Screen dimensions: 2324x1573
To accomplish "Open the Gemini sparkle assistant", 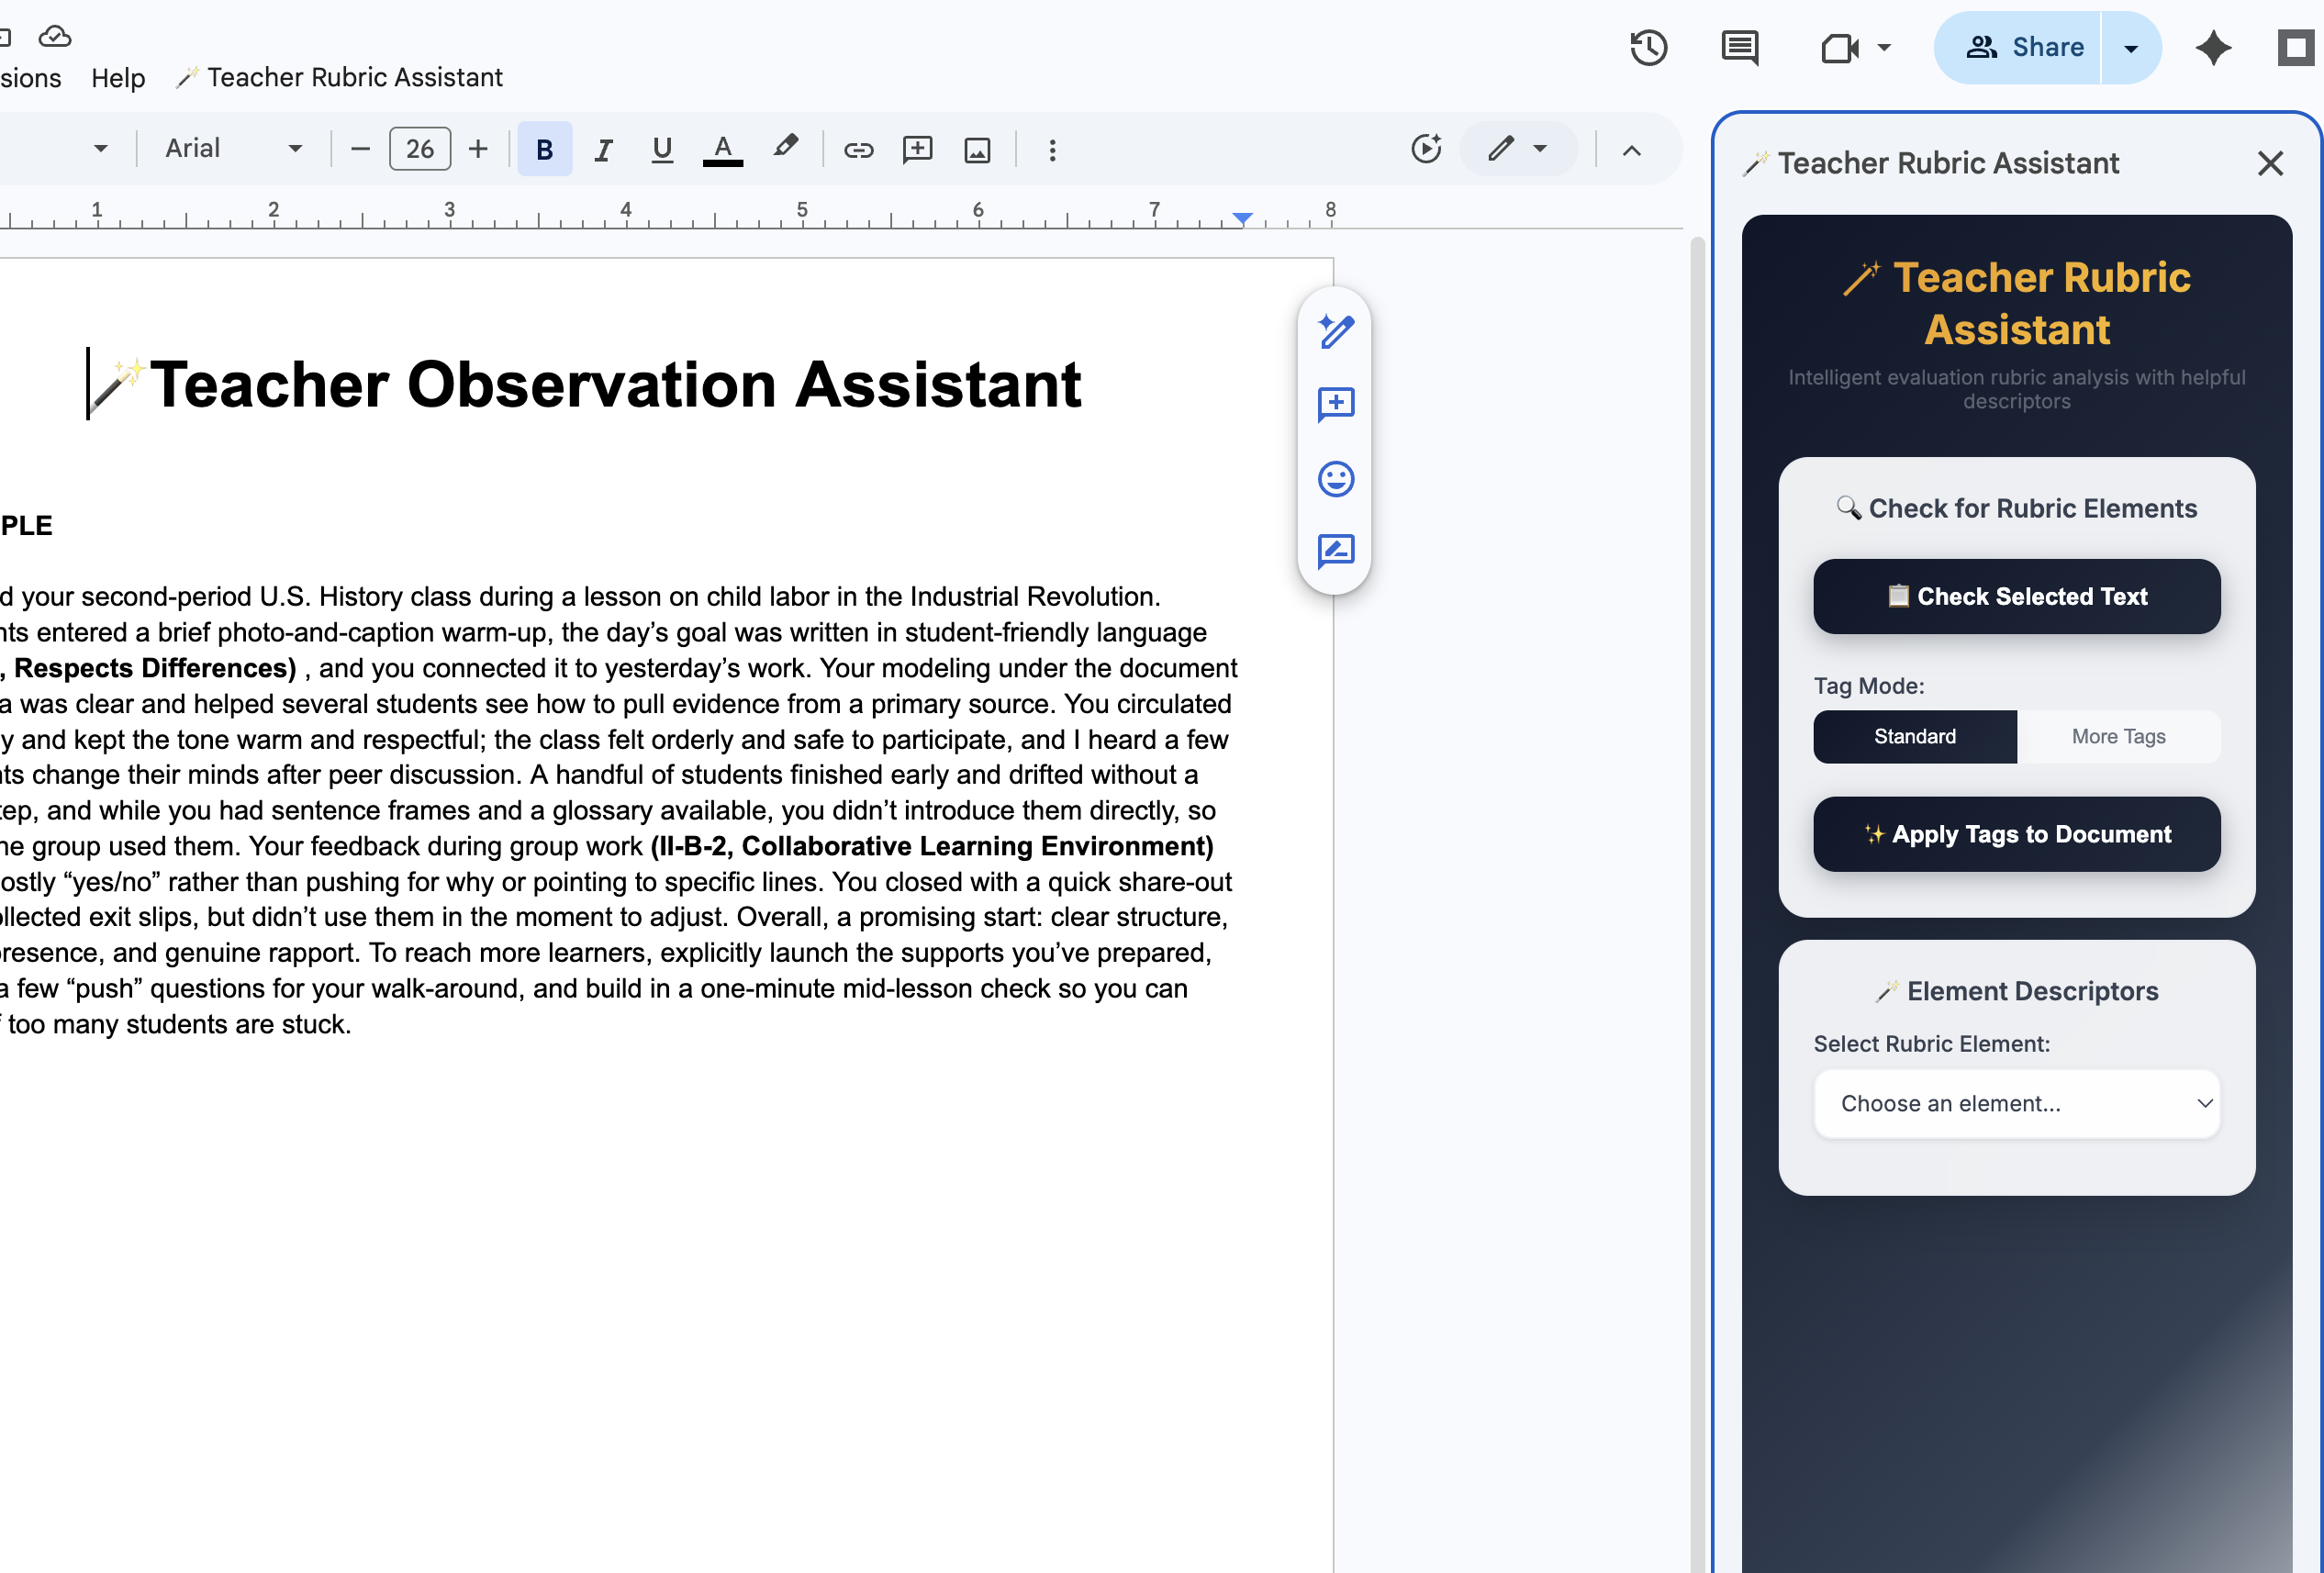I will [x=2214, y=47].
